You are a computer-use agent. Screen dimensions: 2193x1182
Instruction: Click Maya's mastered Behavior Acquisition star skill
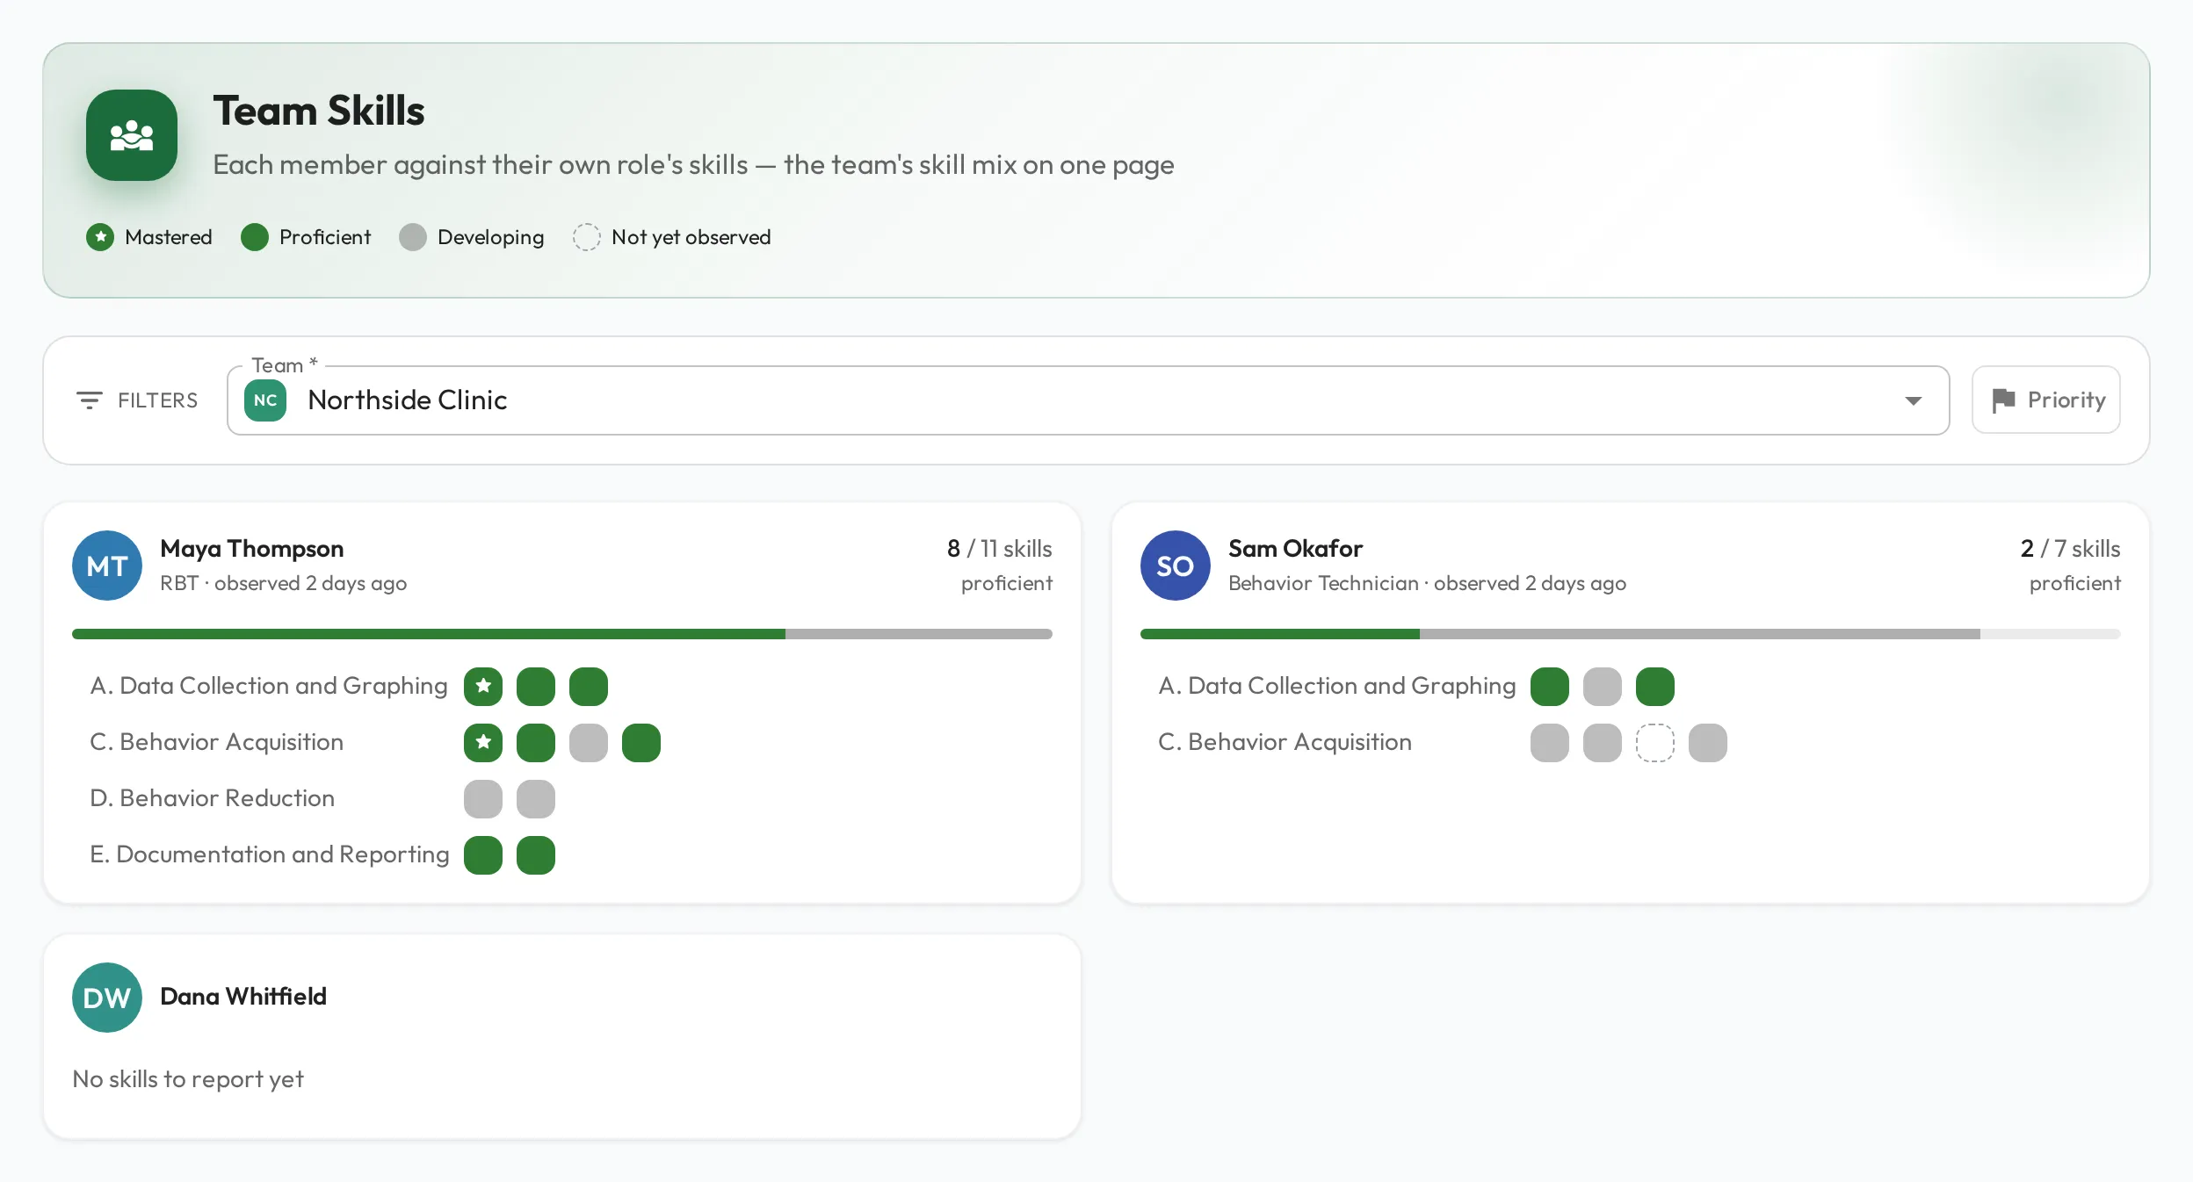pos(483,743)
